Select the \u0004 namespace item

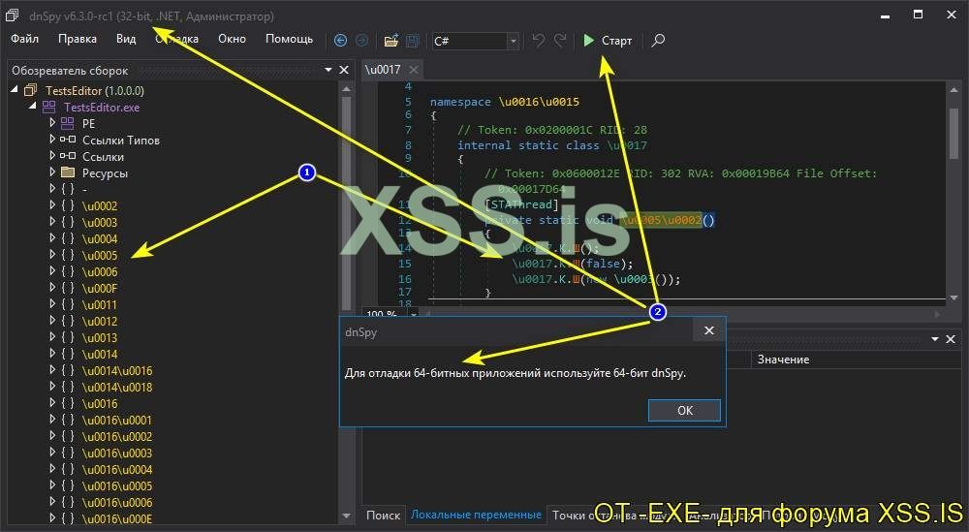coord(100,239)
